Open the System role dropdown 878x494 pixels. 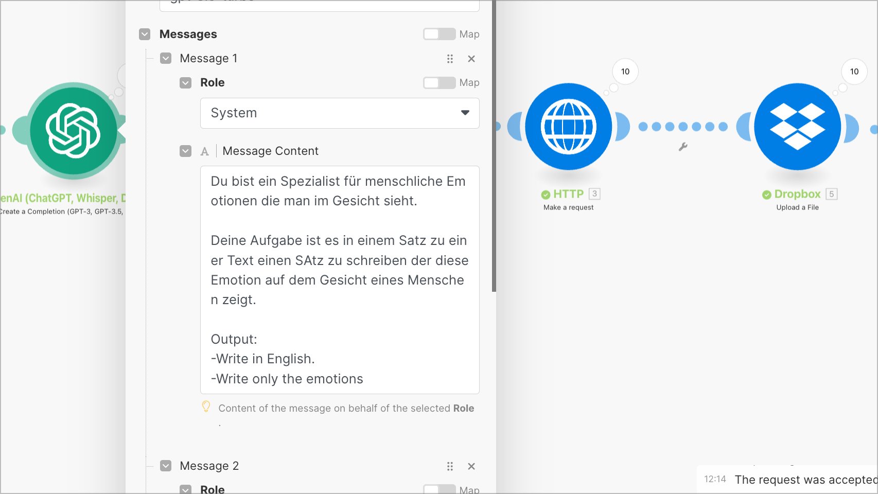click(340, 113)
